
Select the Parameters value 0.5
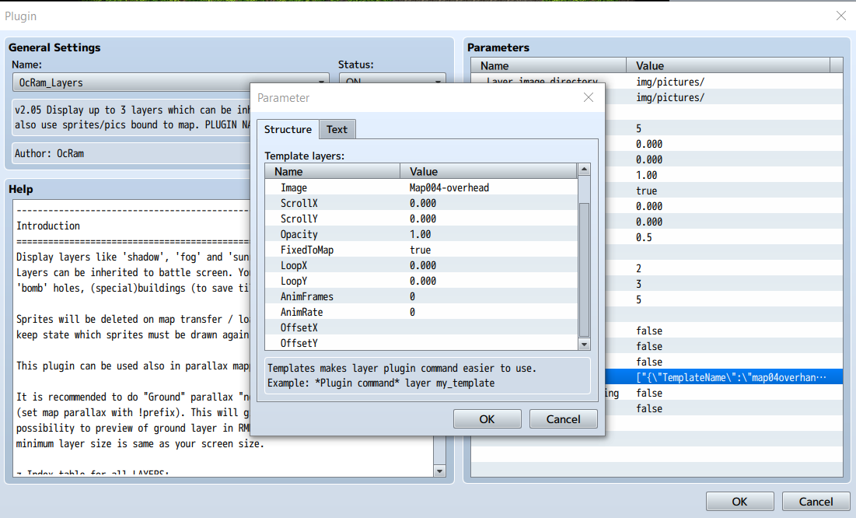click(x=645, y=237)
